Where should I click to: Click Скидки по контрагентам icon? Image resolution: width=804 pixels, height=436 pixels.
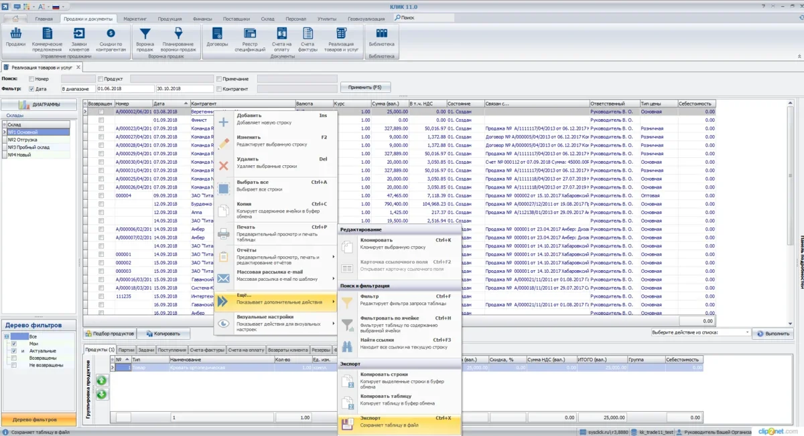[x=111, y=33]
